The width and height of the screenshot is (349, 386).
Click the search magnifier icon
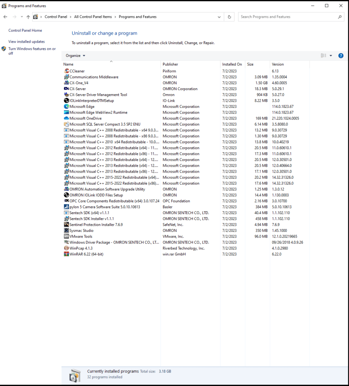340,17
